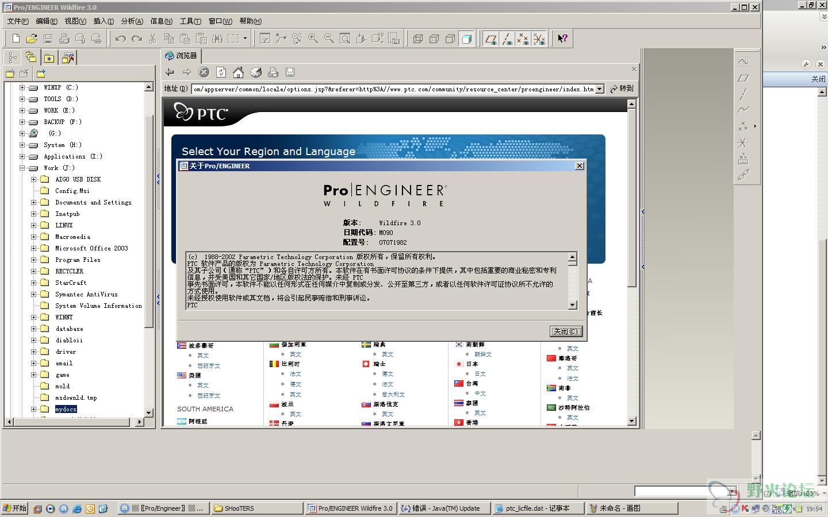Open a file using folder icon
The width and height of the screenshot is (828, 517).
click(32, 38)
